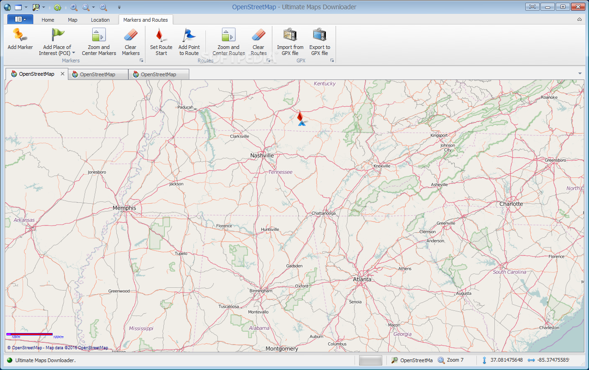Click the OpenStreetMap copyright text on map

pos(58,348)
